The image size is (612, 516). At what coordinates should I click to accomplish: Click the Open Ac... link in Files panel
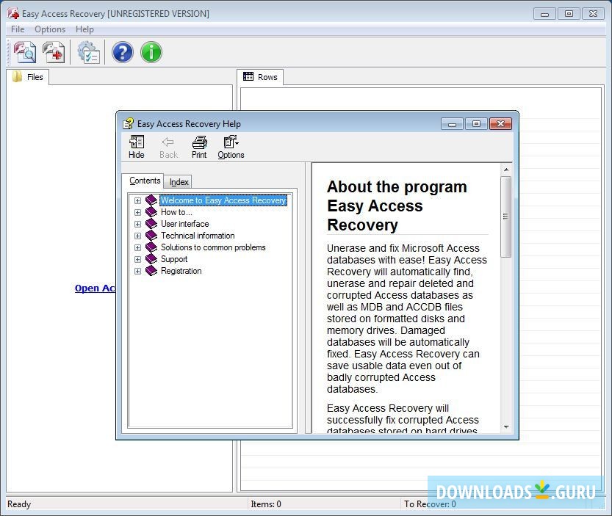[x=95, y=288]
